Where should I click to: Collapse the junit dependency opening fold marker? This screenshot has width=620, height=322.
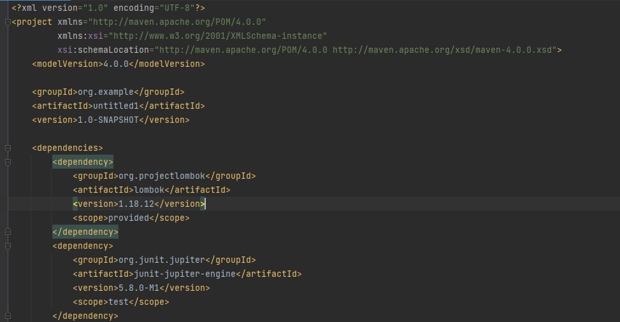[x=8, y=246]
